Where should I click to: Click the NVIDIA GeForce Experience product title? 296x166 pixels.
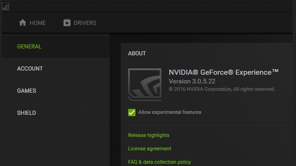tap(223, 72)
